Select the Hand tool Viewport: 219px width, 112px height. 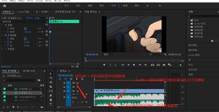click(x=51, y=100)
